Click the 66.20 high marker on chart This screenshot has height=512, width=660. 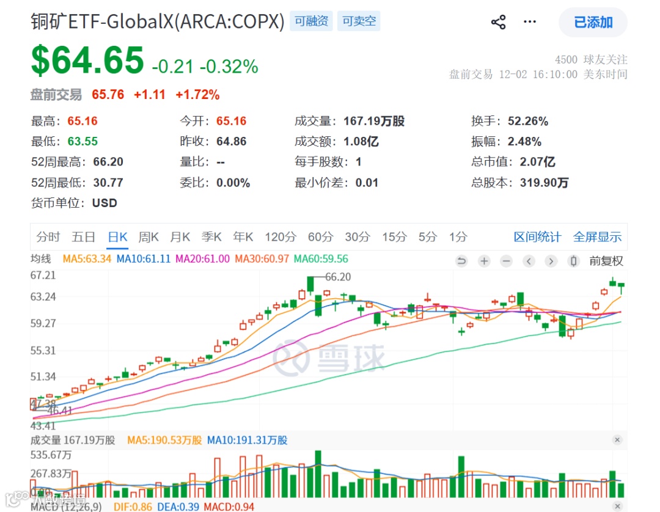pos(337,277)
